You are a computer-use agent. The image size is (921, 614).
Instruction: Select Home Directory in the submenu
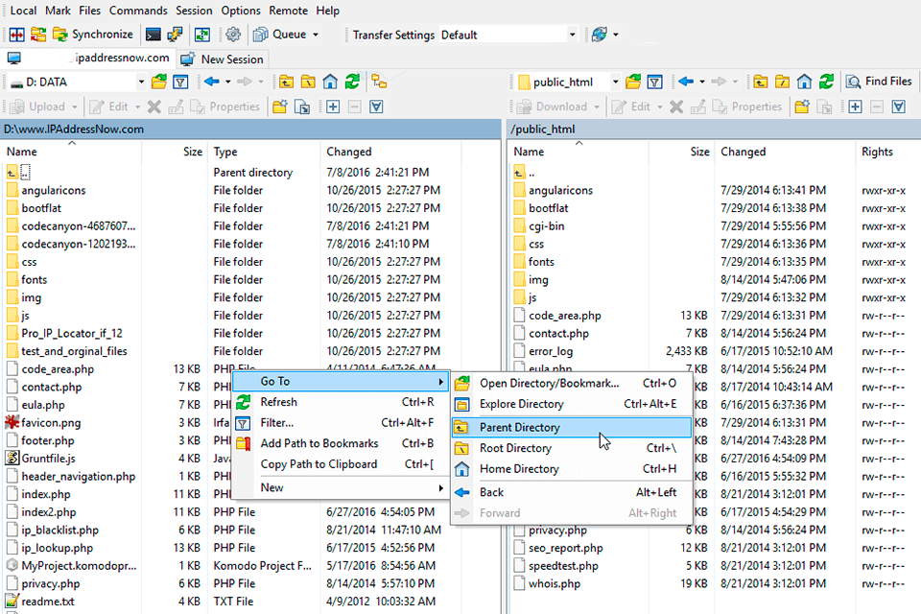click(x=571, y=469)
